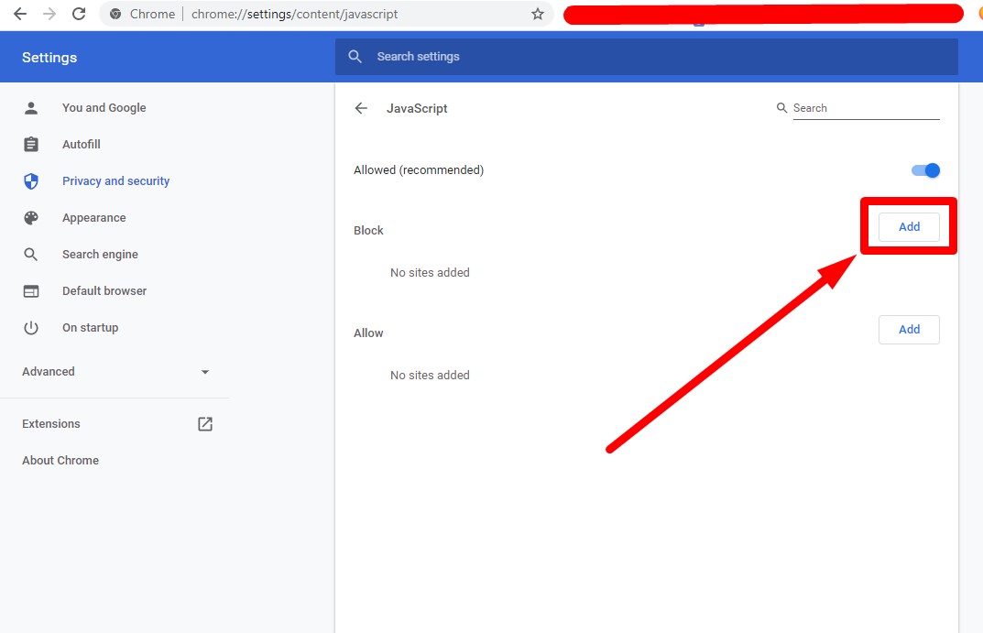Image resolution: width=983 pixels, height=633 pixels.
Task: Open the Extensions menu entry
Action: pyautogui.click(x=50, y=423)
